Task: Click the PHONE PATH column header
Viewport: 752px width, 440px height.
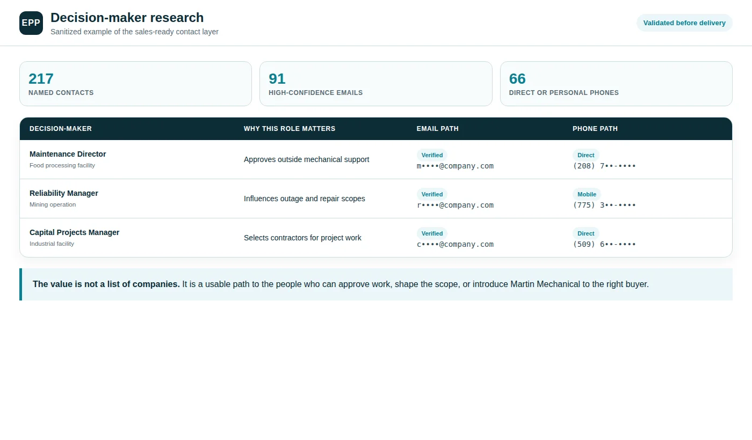Action: click(x=595, y=129)
